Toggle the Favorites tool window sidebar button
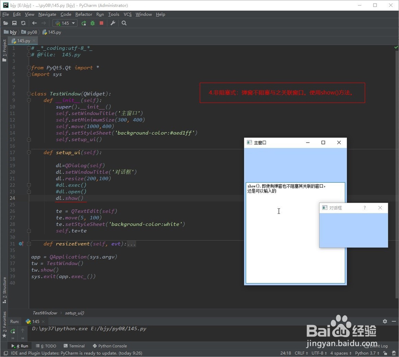Viewport: 399px width, 357px height. 4,324
